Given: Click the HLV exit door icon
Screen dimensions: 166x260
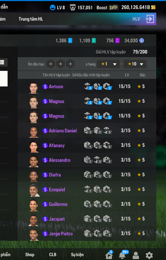Looking at the screenshot, I should (150, 19).
